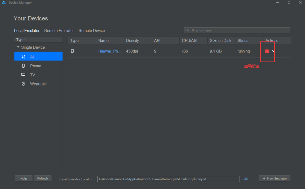This screenshot has height=189, width=305.
Task: Click the running status cell
Action: pos(244,51)
